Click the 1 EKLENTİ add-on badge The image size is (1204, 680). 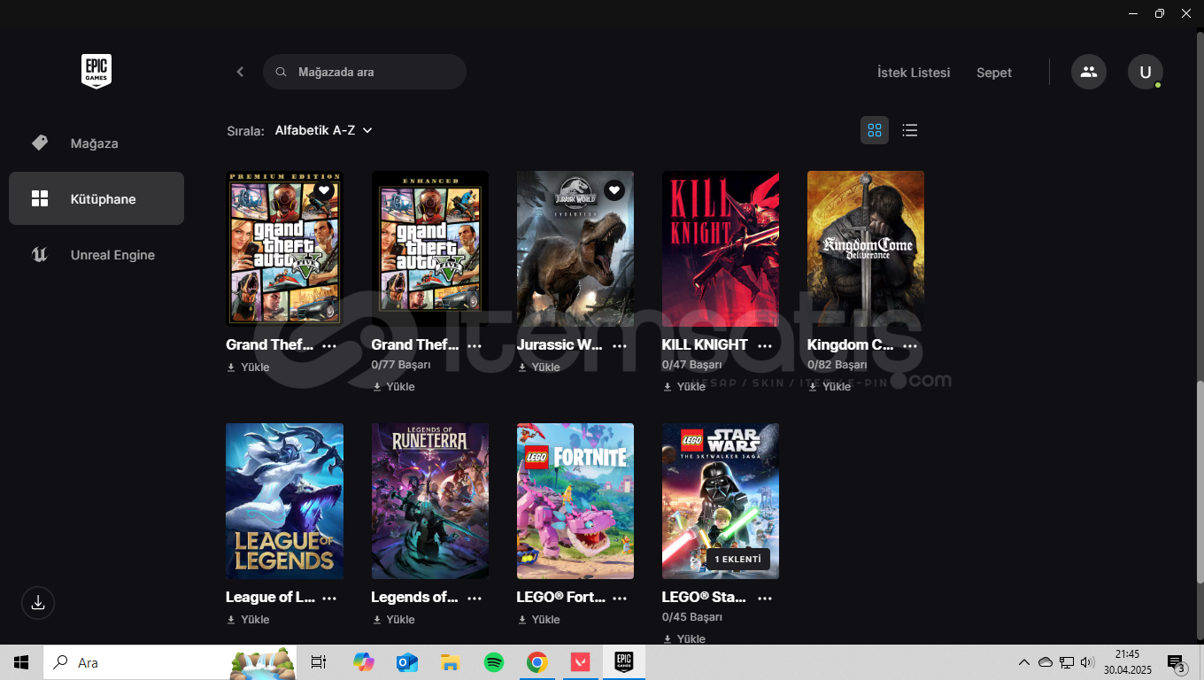coord(737,560)
